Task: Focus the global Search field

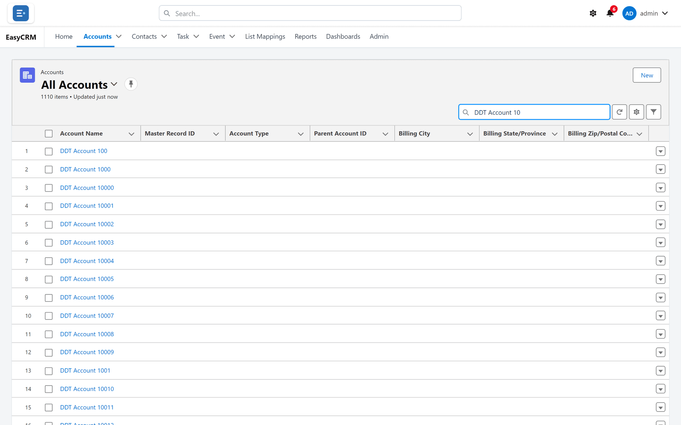Action: tap(310, 13)
